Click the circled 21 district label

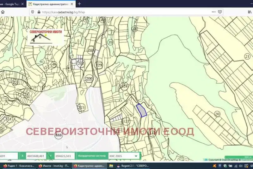[247, 56]
